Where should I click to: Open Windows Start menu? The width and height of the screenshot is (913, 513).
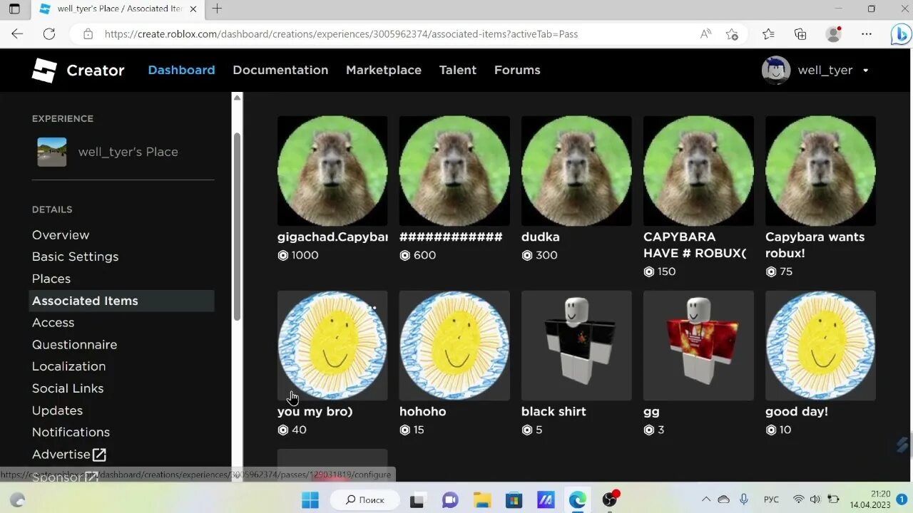coord(310,500)
